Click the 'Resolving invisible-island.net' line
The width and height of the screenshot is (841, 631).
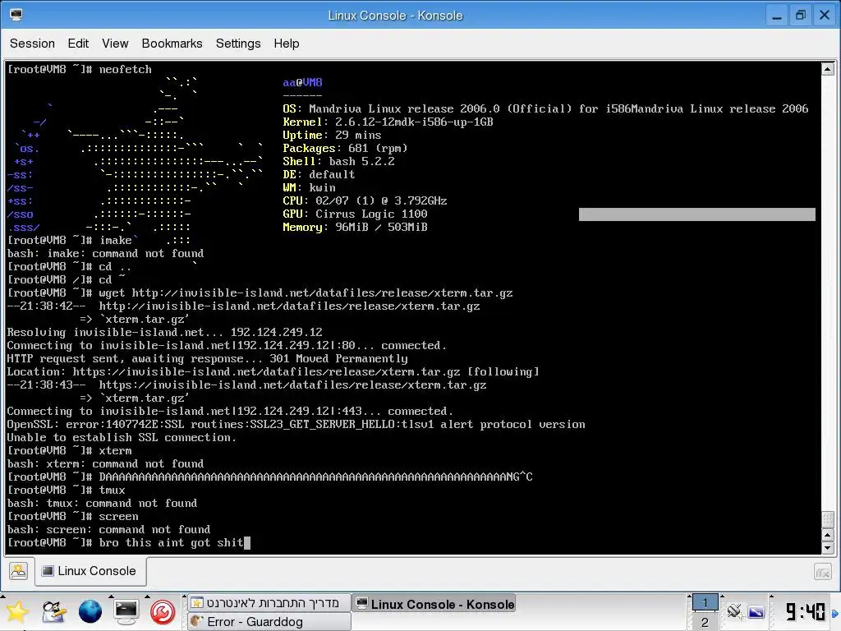(164, 332)
